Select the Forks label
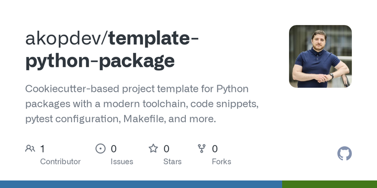This screenshot has height=188, width=377. [x=221, y=161]
